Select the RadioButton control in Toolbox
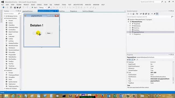 [x=12, y=57]
